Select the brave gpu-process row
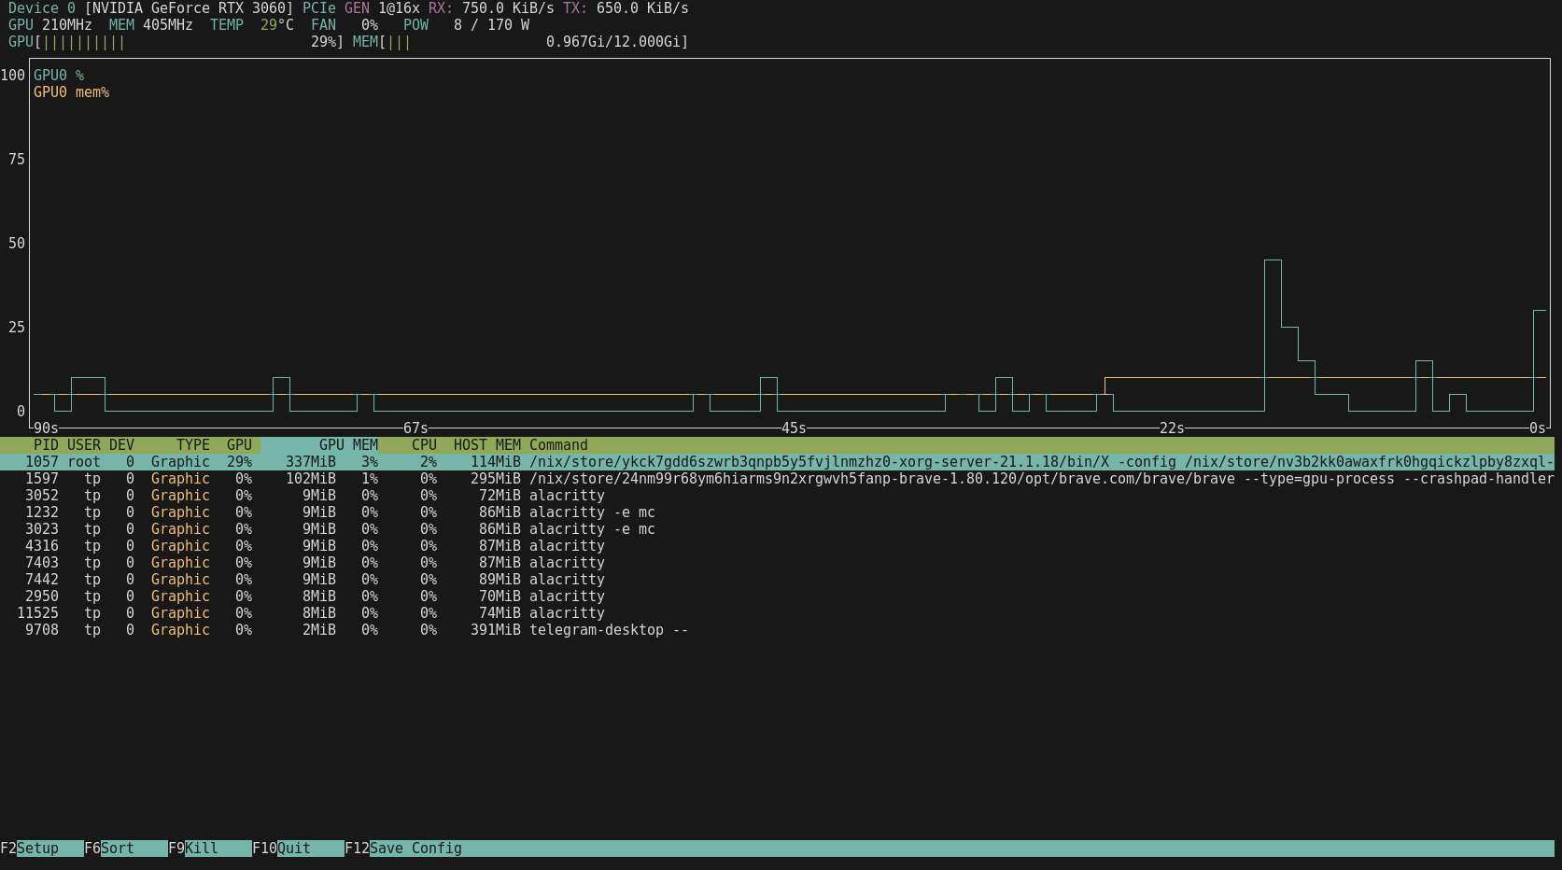Image resolution: width=1562 pixels, height=870 pixels. pos(747,479)
